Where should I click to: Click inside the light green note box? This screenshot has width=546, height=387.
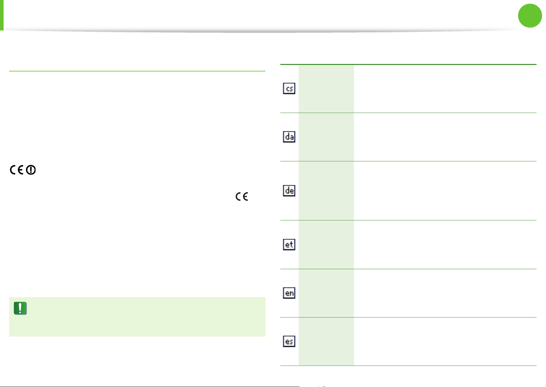pos(137,317)
